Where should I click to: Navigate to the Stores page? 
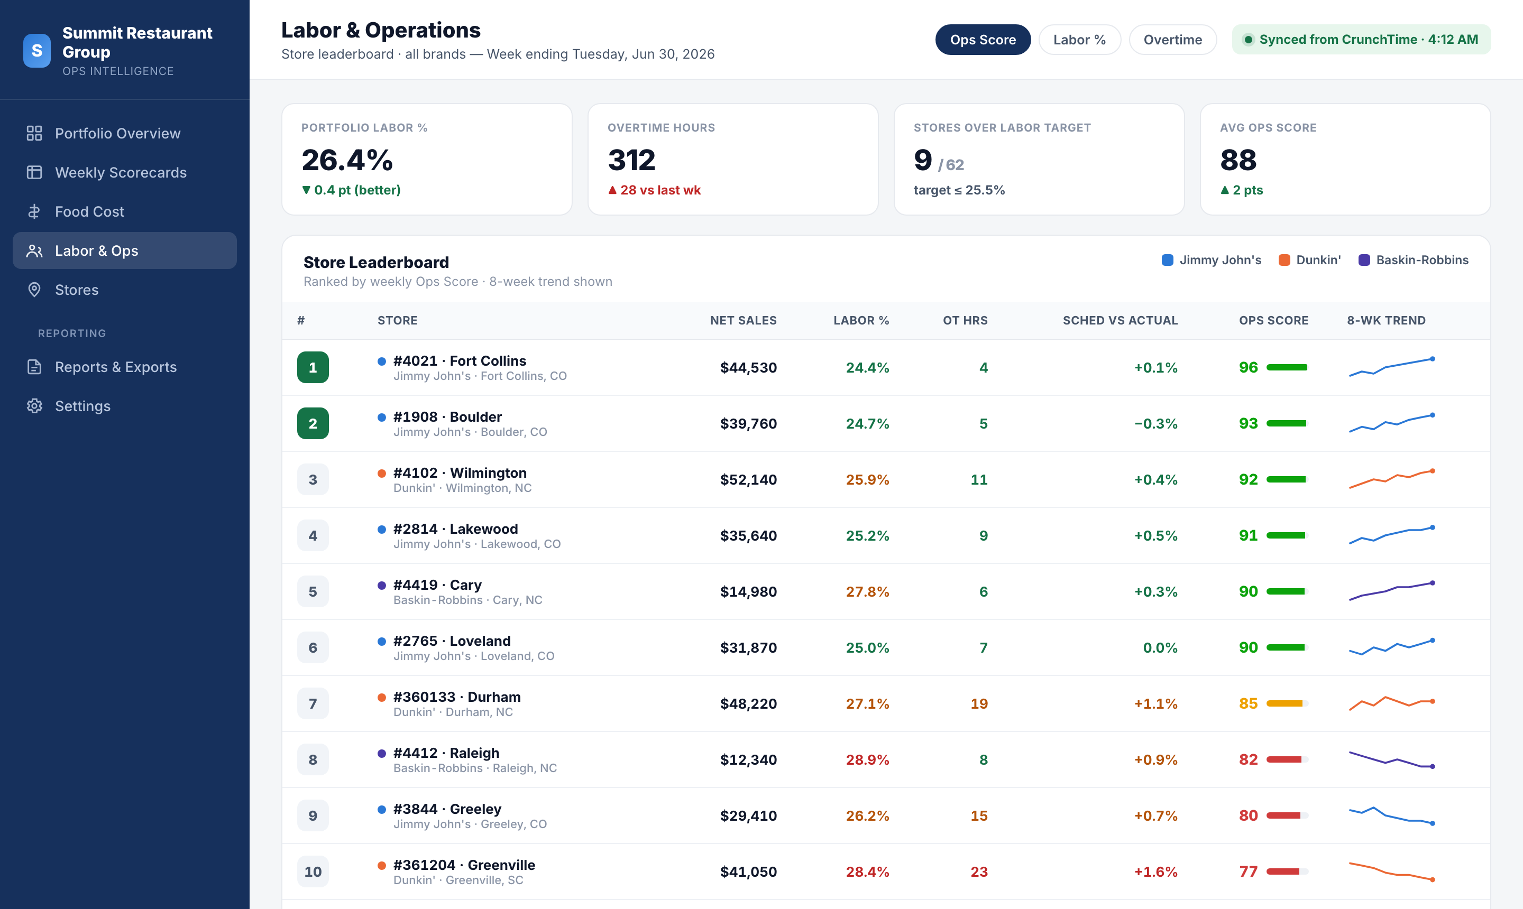coord(125,290)
